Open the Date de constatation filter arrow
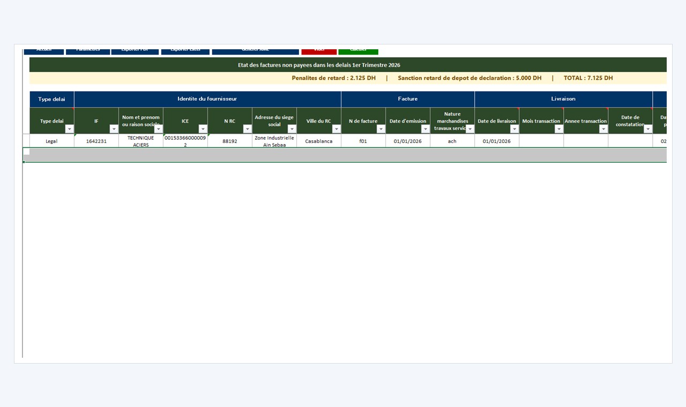This screenshot has width=686, height=407. (x=647, y=129)
